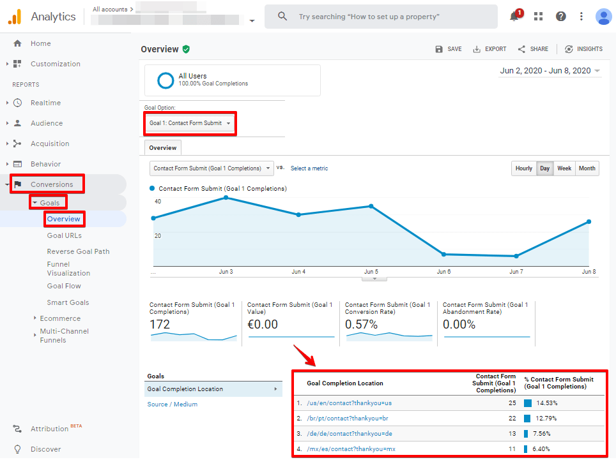The width and height of the screenshot is (616, 460).
Task: Switch chart granularity to Week
Action: (564, 168)
